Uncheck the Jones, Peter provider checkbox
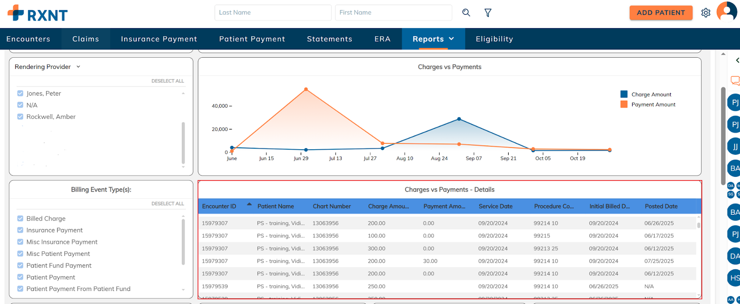This screenshot has height=304, width=740. pyautogui.click(x=20, y=93)
